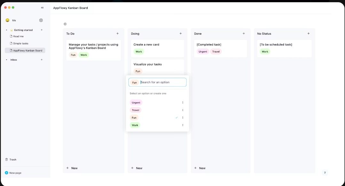Image resolution: width=345 pixels, height=186 pixels.
Task: Uncheck the Fun option checkmark
Action: 176,118
